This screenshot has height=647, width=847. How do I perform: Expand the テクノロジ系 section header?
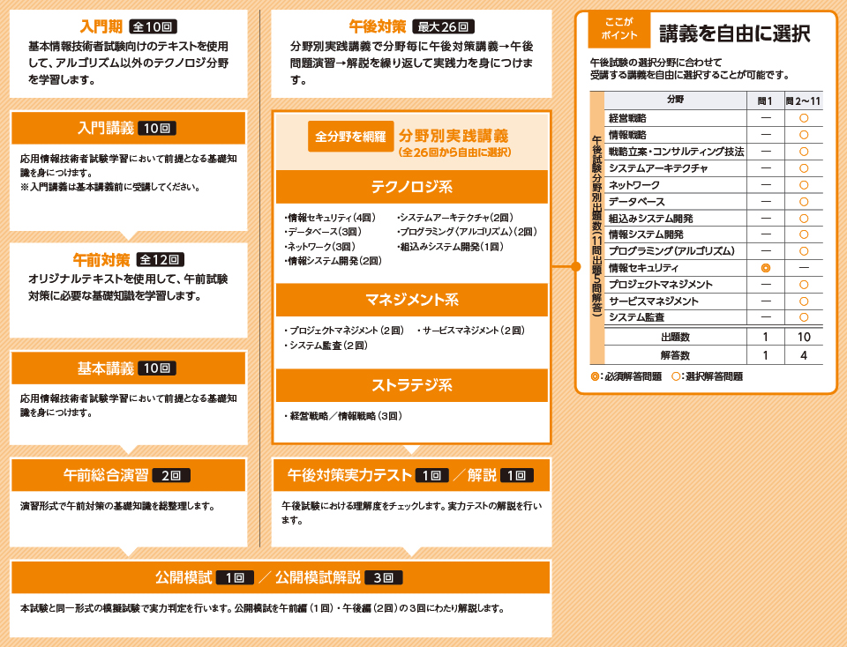pos(411,187)
